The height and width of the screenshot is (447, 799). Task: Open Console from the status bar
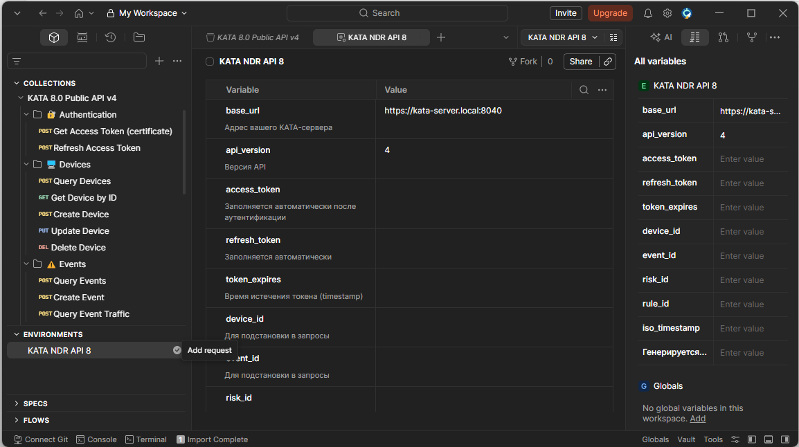(96, 439)
